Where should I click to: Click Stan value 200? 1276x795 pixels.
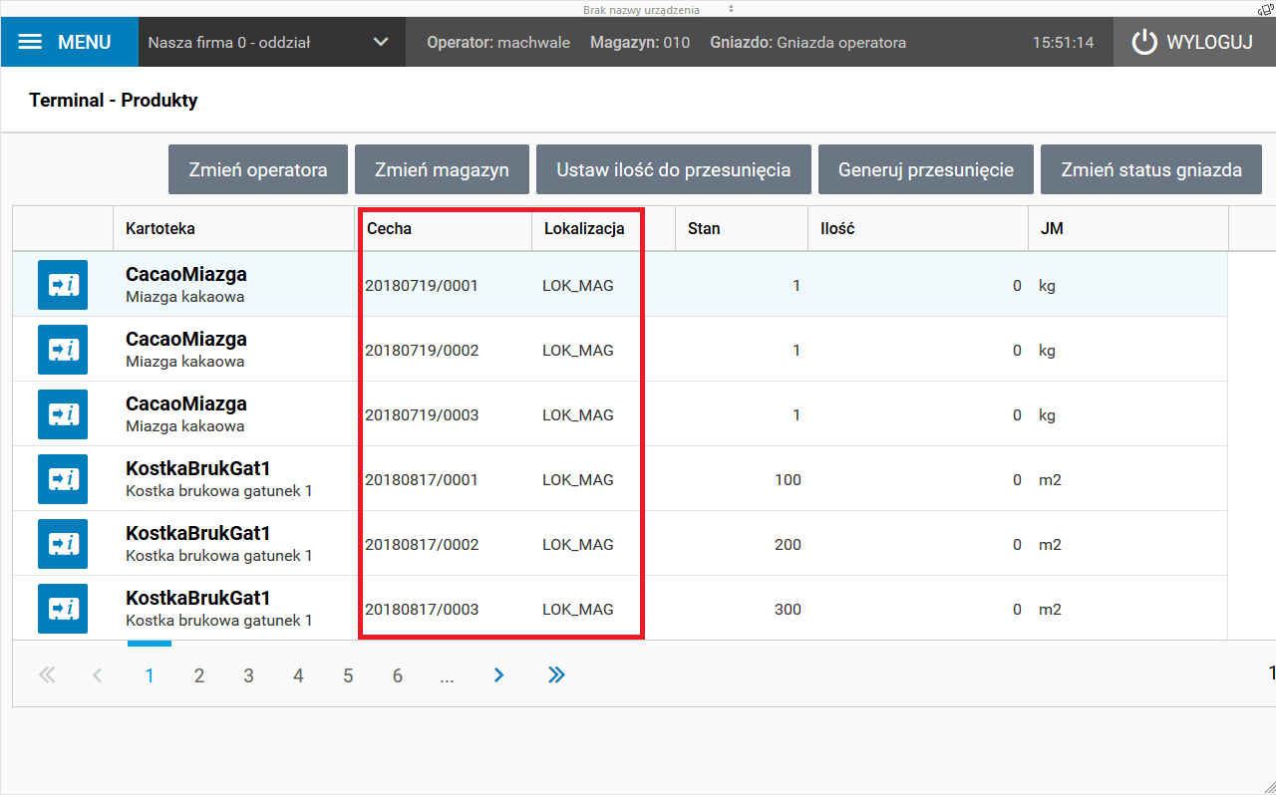pos(788,544)
